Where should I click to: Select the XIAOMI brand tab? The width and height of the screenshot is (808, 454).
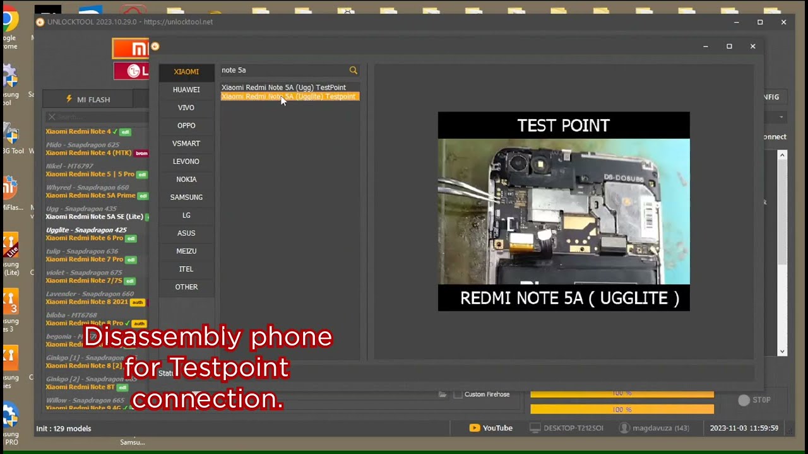[186, 72]
